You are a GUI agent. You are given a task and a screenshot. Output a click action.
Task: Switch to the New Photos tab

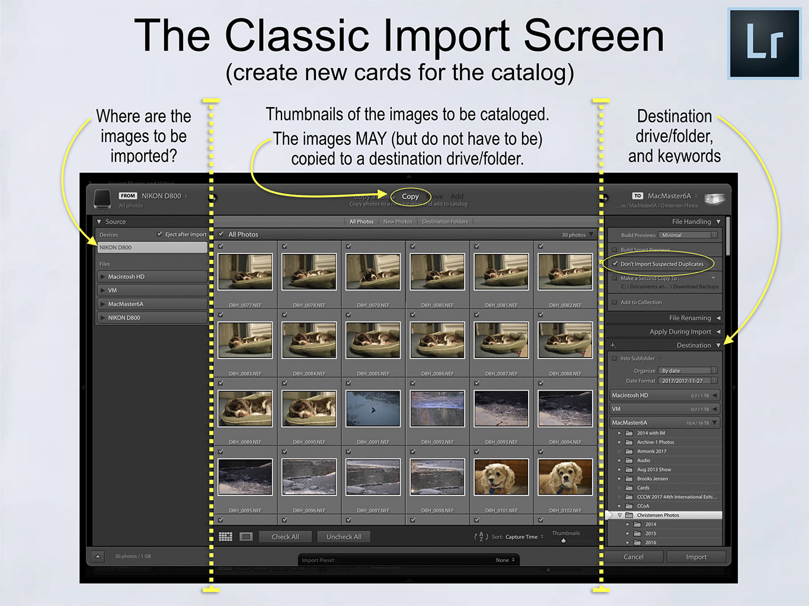point(397,222)
